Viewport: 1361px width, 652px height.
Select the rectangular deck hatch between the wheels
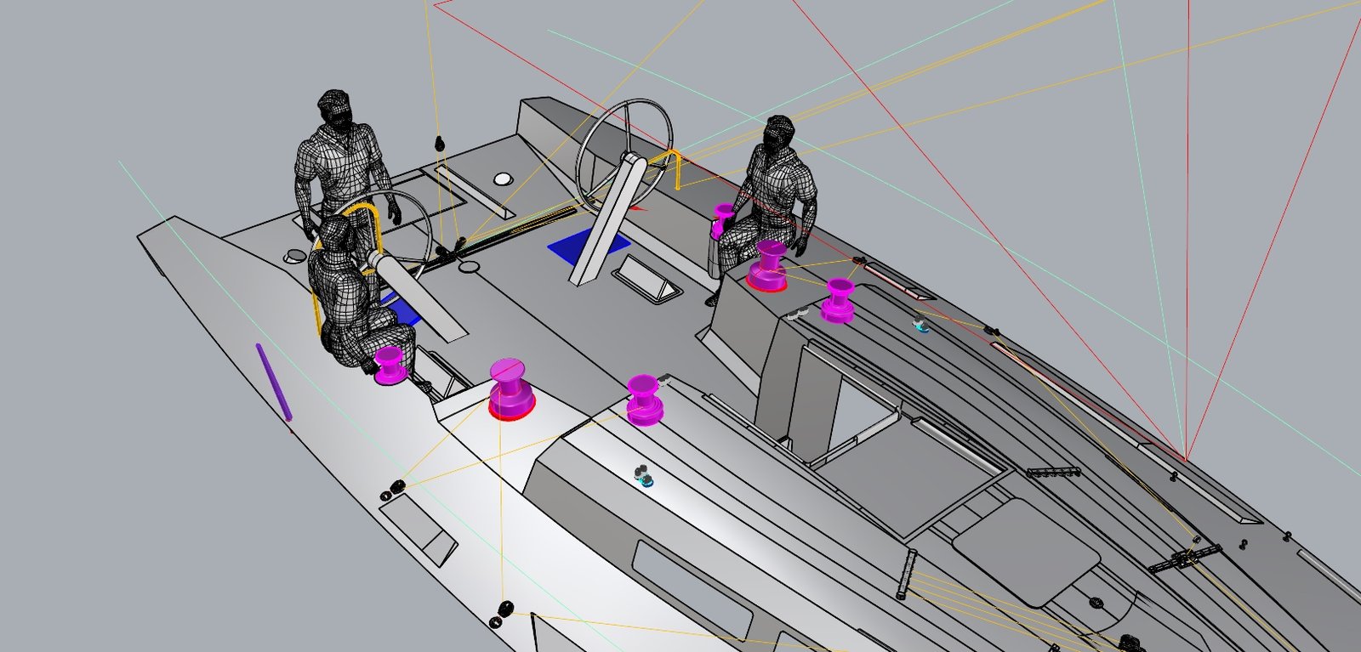point(648,280)
